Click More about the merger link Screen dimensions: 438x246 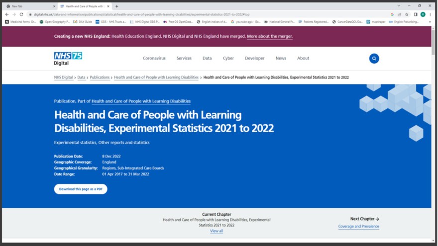pos(269,36)
